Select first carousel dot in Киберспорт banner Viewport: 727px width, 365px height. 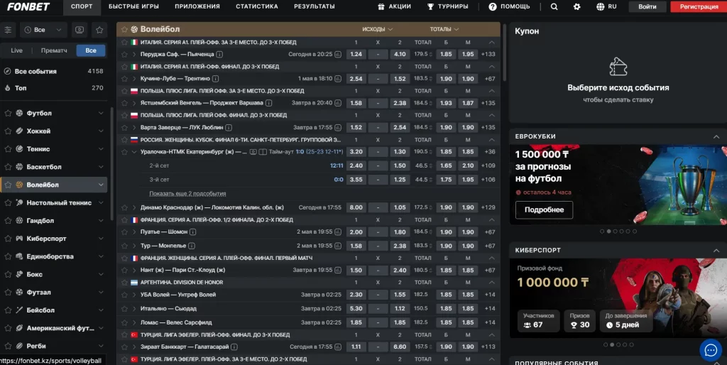click(606, 344)
